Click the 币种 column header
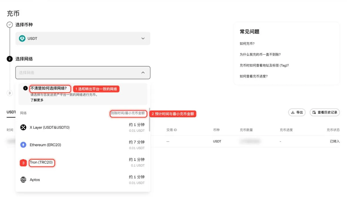 click(x=216, y=130)
